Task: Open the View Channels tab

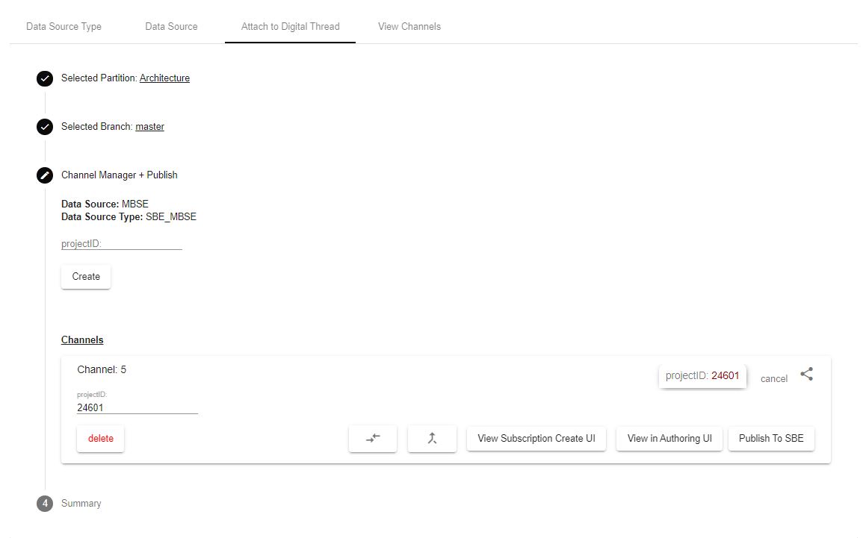Action: [409, 26]
